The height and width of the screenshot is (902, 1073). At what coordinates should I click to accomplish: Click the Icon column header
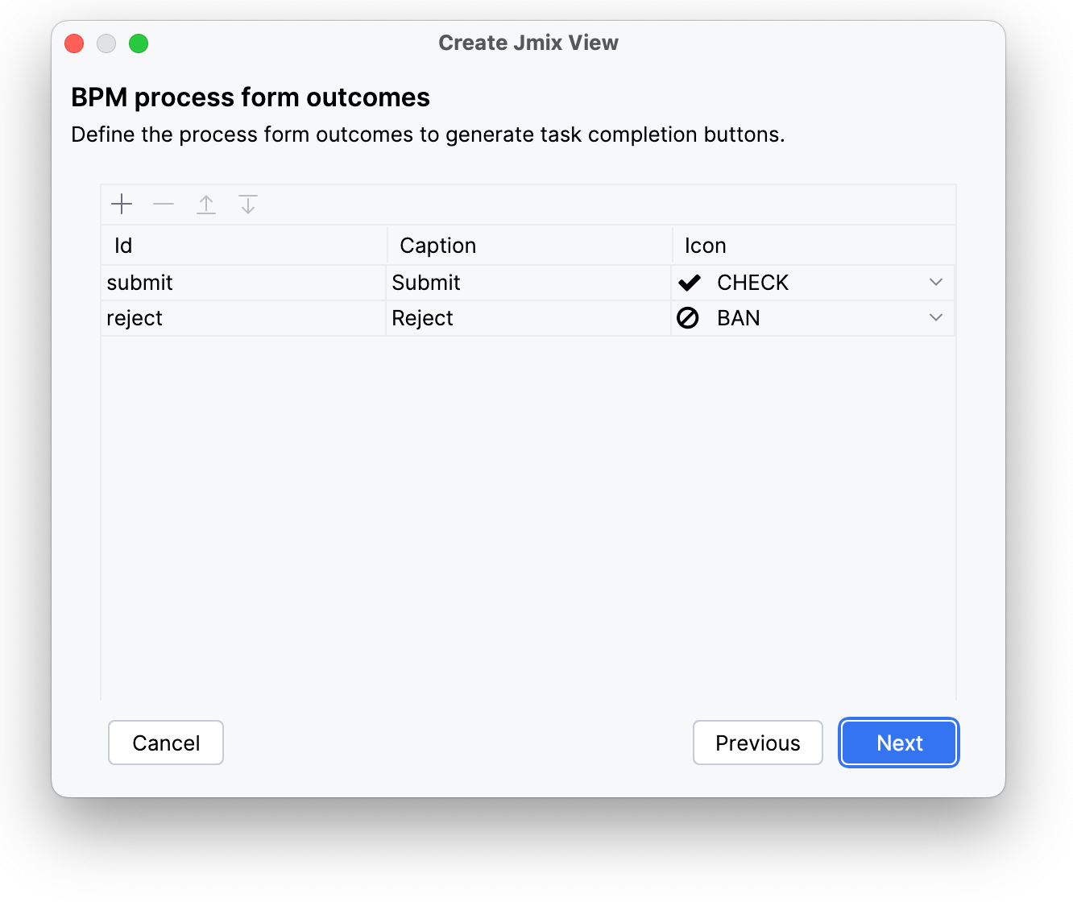coord(814,246)
